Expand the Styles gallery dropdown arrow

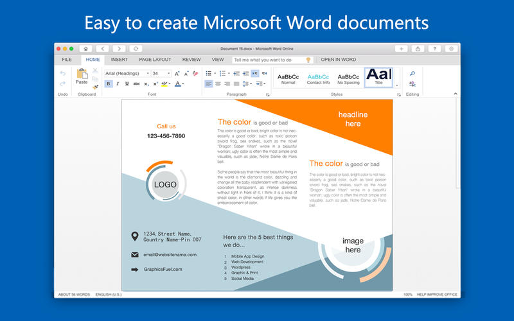click(397, 85)
